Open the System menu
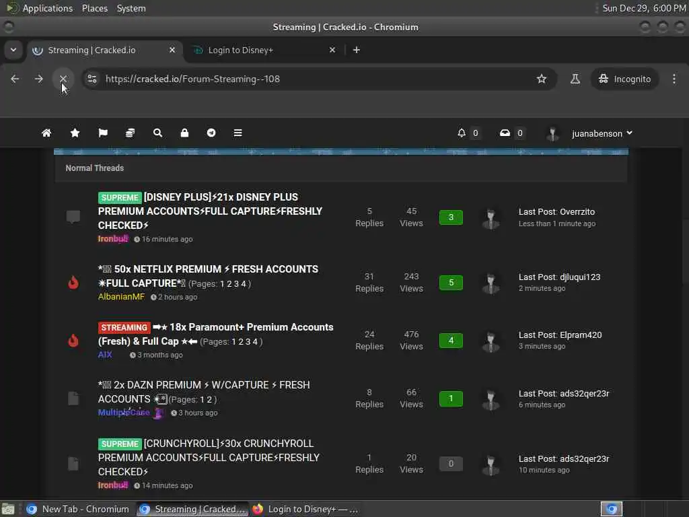689x517 pixels. click(x=131, y=8)
